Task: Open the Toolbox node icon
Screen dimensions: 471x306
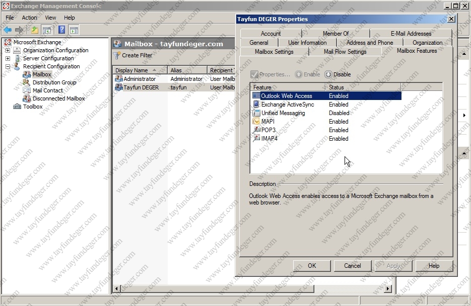Action: point(18,107)
